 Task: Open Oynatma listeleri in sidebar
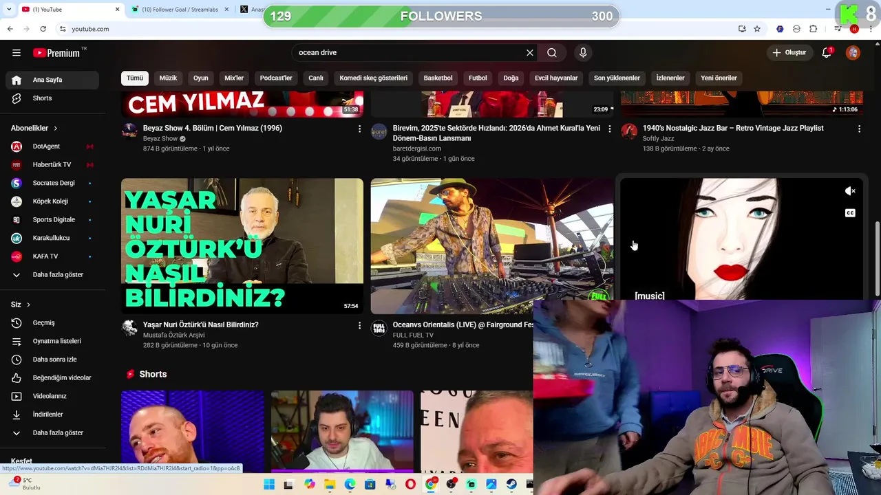coord(52,341)
